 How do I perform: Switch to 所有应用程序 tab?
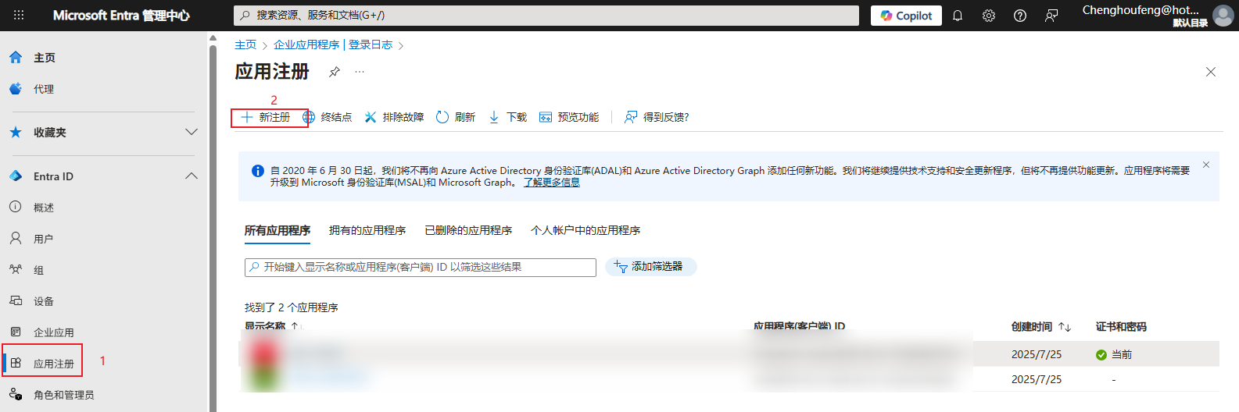(278, 230)
